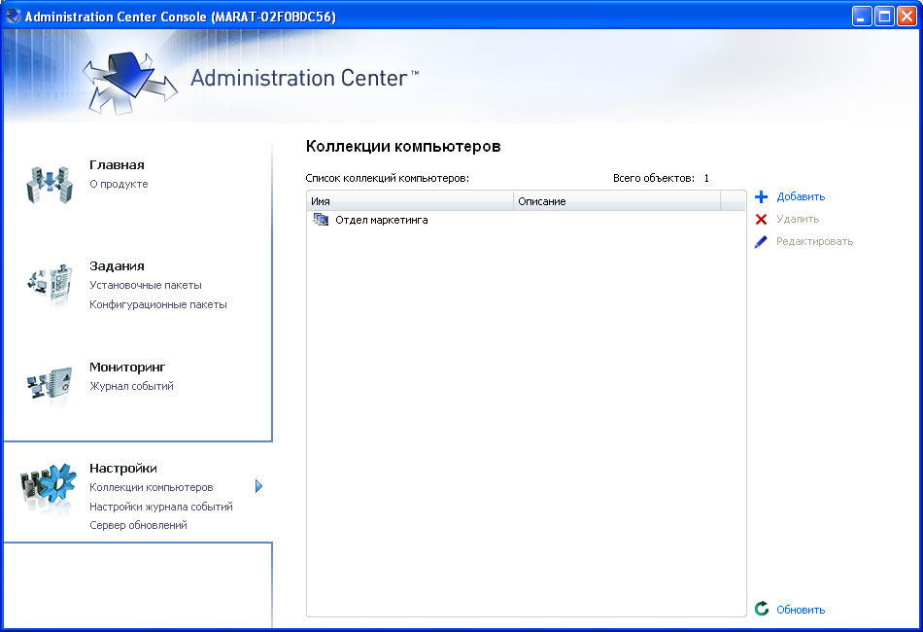Viewport: 923px width, 632px height.
Task: Click the pencil icon for Редактировать
Action: [761, 241]
